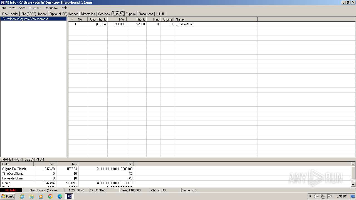The height and width of the screenshot is (200, 356).
Task: Open the File menu
Action: 4,8
